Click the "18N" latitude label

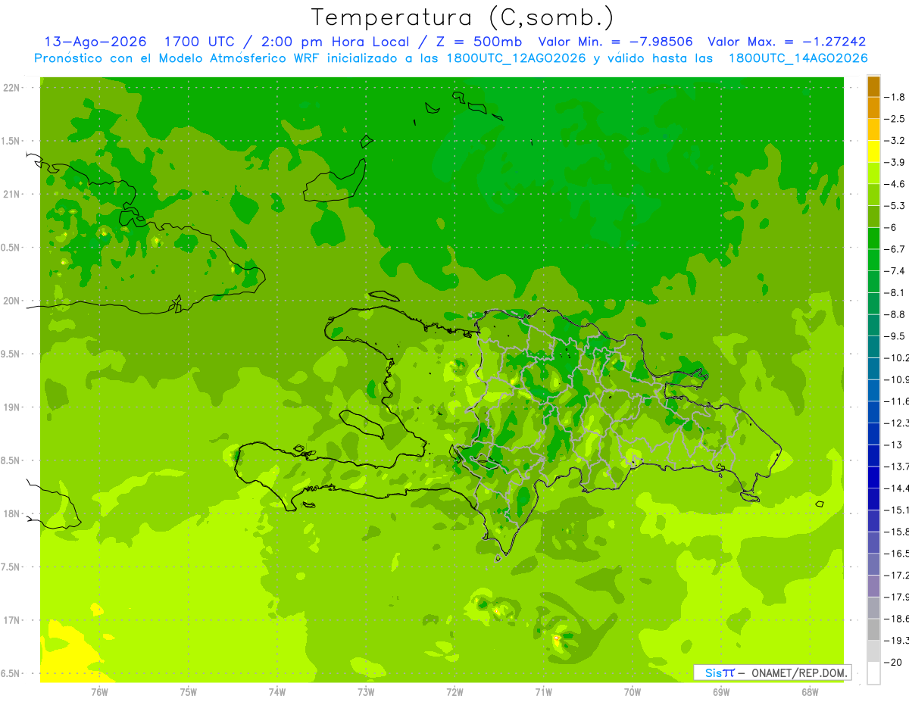11,513
